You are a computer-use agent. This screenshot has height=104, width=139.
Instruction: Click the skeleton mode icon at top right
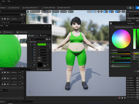point(130,8)
